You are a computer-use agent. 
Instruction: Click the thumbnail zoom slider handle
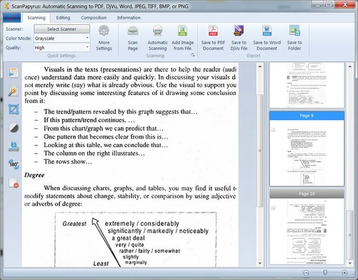[x=324, y=272]
